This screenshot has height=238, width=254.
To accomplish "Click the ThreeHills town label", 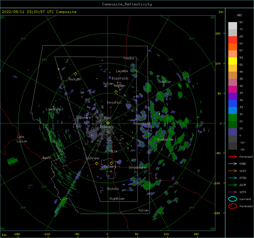I will click(x=142, y=124).
